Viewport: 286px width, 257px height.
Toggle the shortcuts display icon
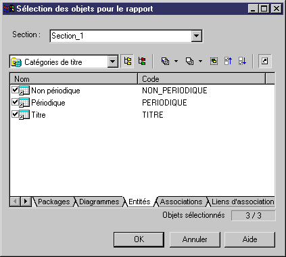265,61
